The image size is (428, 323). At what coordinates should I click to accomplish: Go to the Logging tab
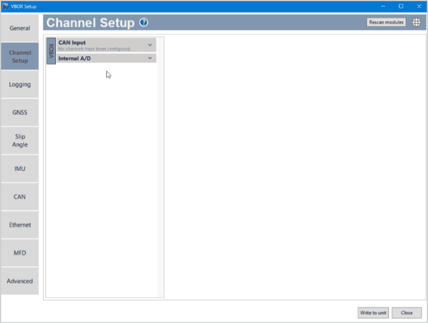19,84
